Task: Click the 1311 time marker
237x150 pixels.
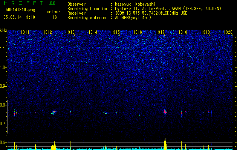Action: (25, 32)
